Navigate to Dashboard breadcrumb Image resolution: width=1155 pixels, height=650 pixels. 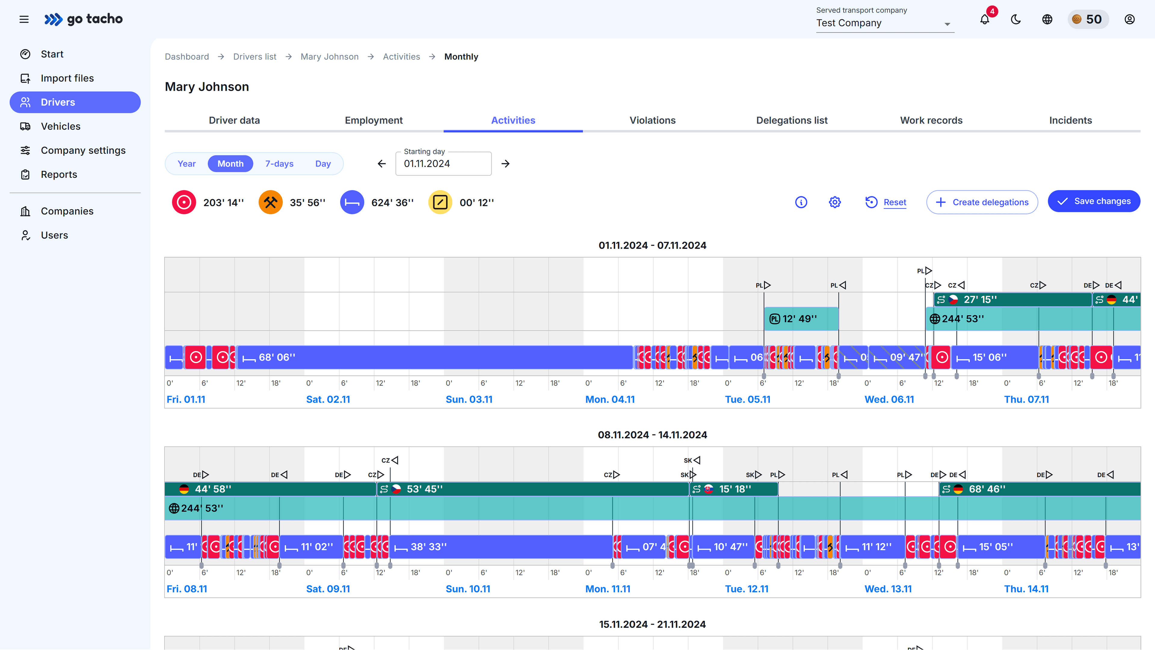point(187,57)
